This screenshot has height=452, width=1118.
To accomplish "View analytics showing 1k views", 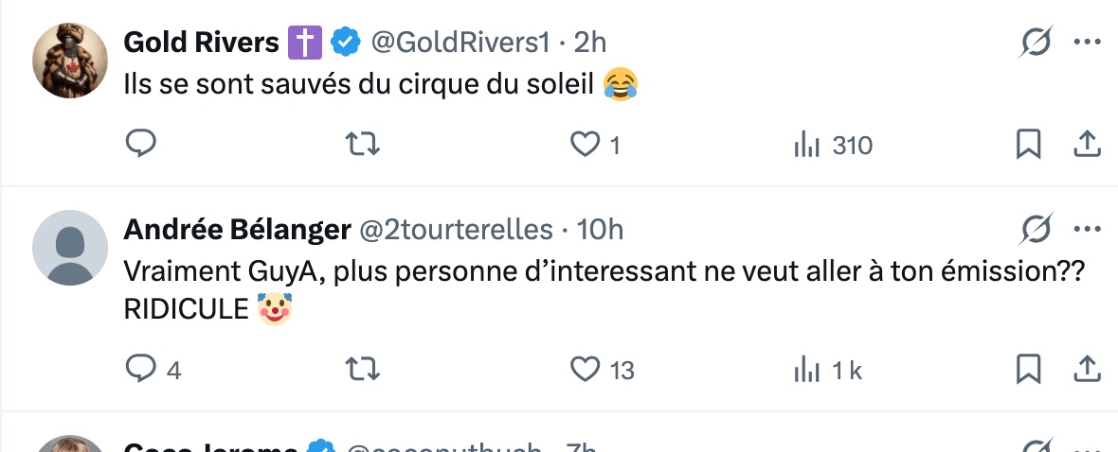I will tap(827, 370).
